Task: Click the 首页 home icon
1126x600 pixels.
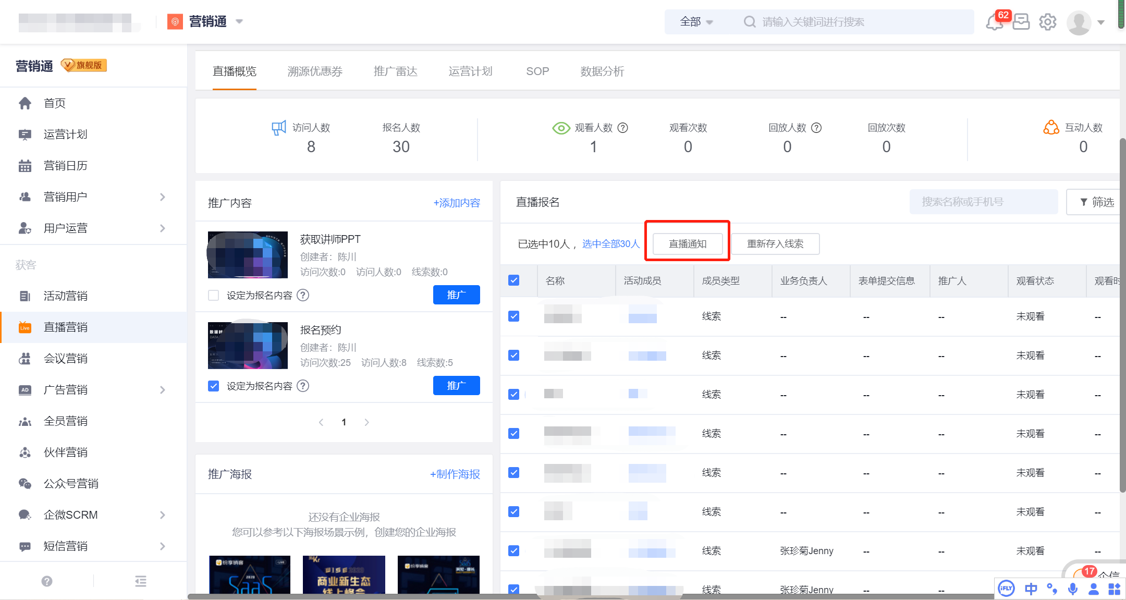Action: [x=25, y=103]
